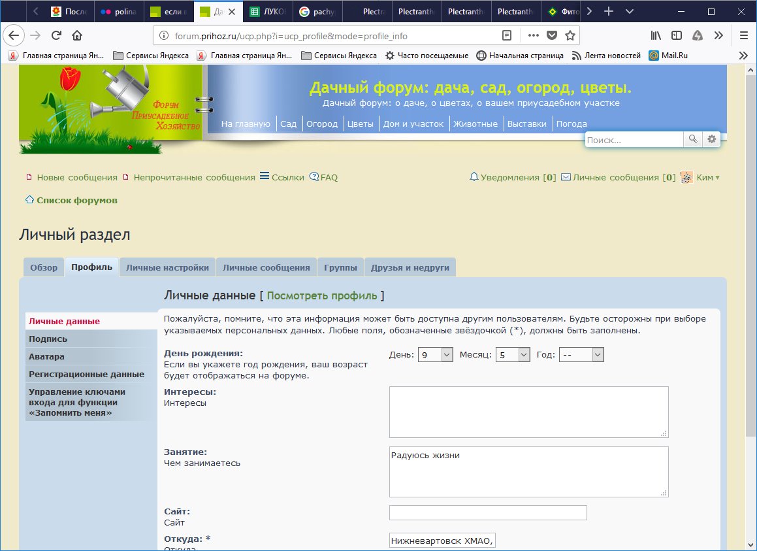Open new browser tab with plus icon

(609, 11)
